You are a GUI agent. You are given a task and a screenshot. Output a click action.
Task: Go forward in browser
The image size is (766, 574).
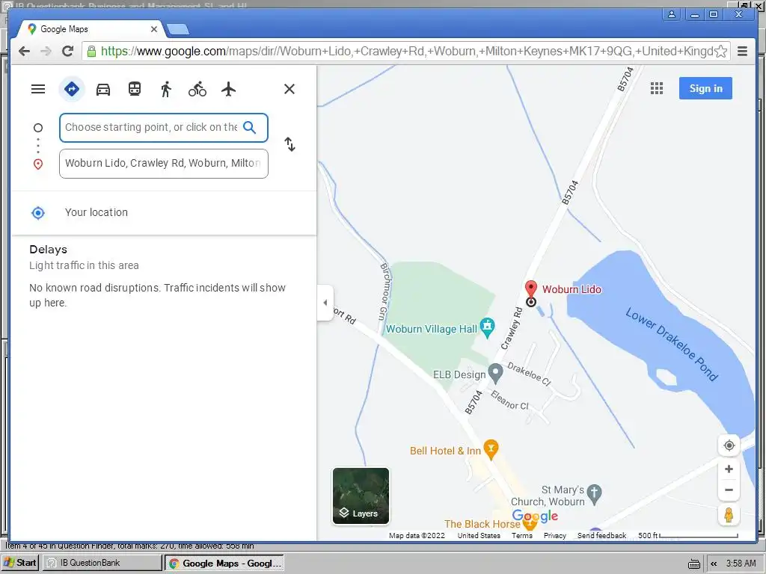tap(46, 51)
